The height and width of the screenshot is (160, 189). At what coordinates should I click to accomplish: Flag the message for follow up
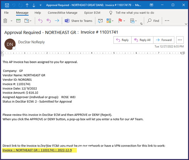pyautogui.click(x=120, y=21)
